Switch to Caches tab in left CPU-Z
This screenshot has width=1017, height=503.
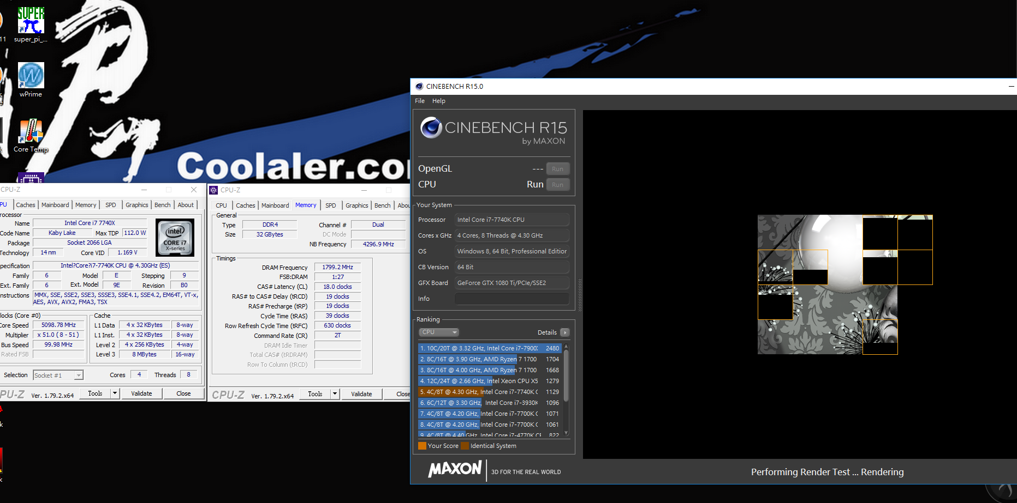click(x=25, y=205)
